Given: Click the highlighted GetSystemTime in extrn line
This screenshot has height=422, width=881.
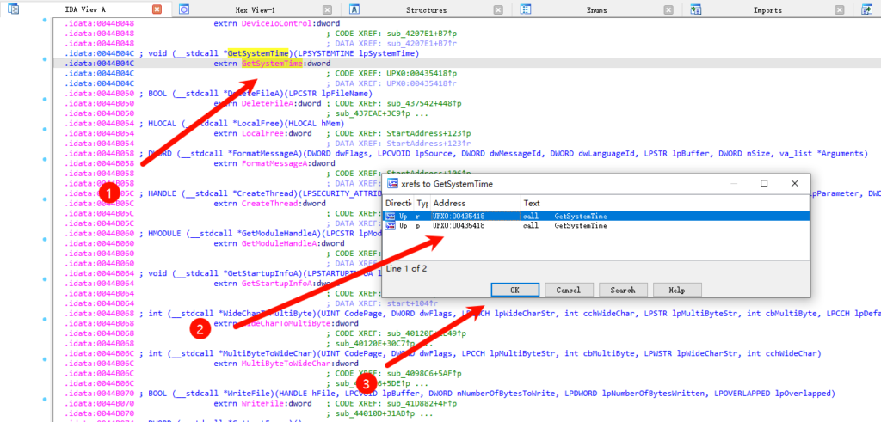Looking at the screenshot, I should 273,64.
